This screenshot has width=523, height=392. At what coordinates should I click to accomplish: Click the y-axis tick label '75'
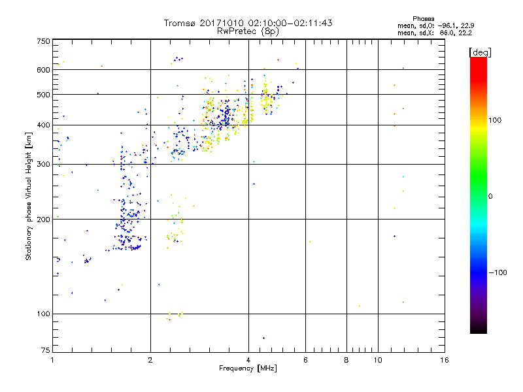click(x=46, y=350)
